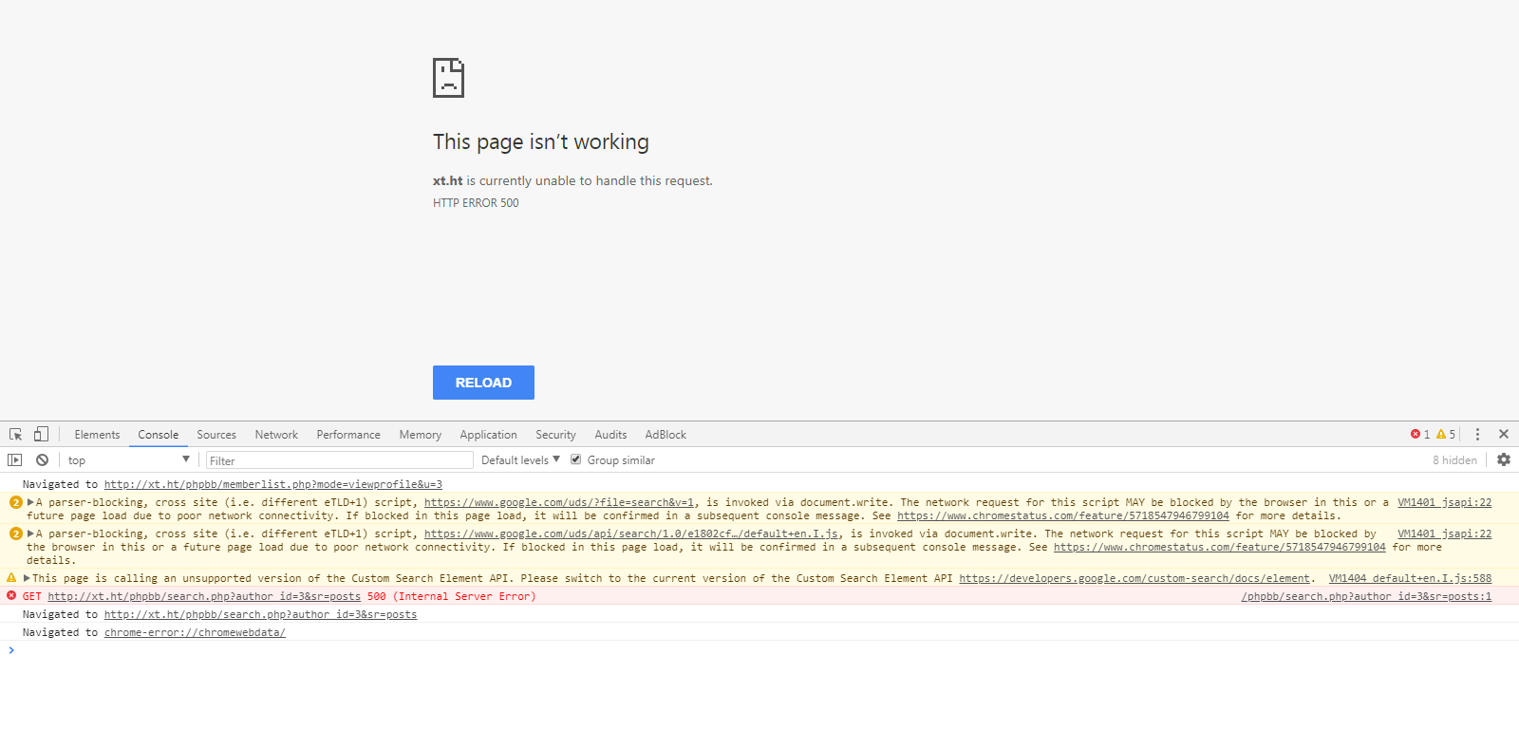Activate the inspect element picker icon
Screen dimensions: 1519x730
(16, 434)
